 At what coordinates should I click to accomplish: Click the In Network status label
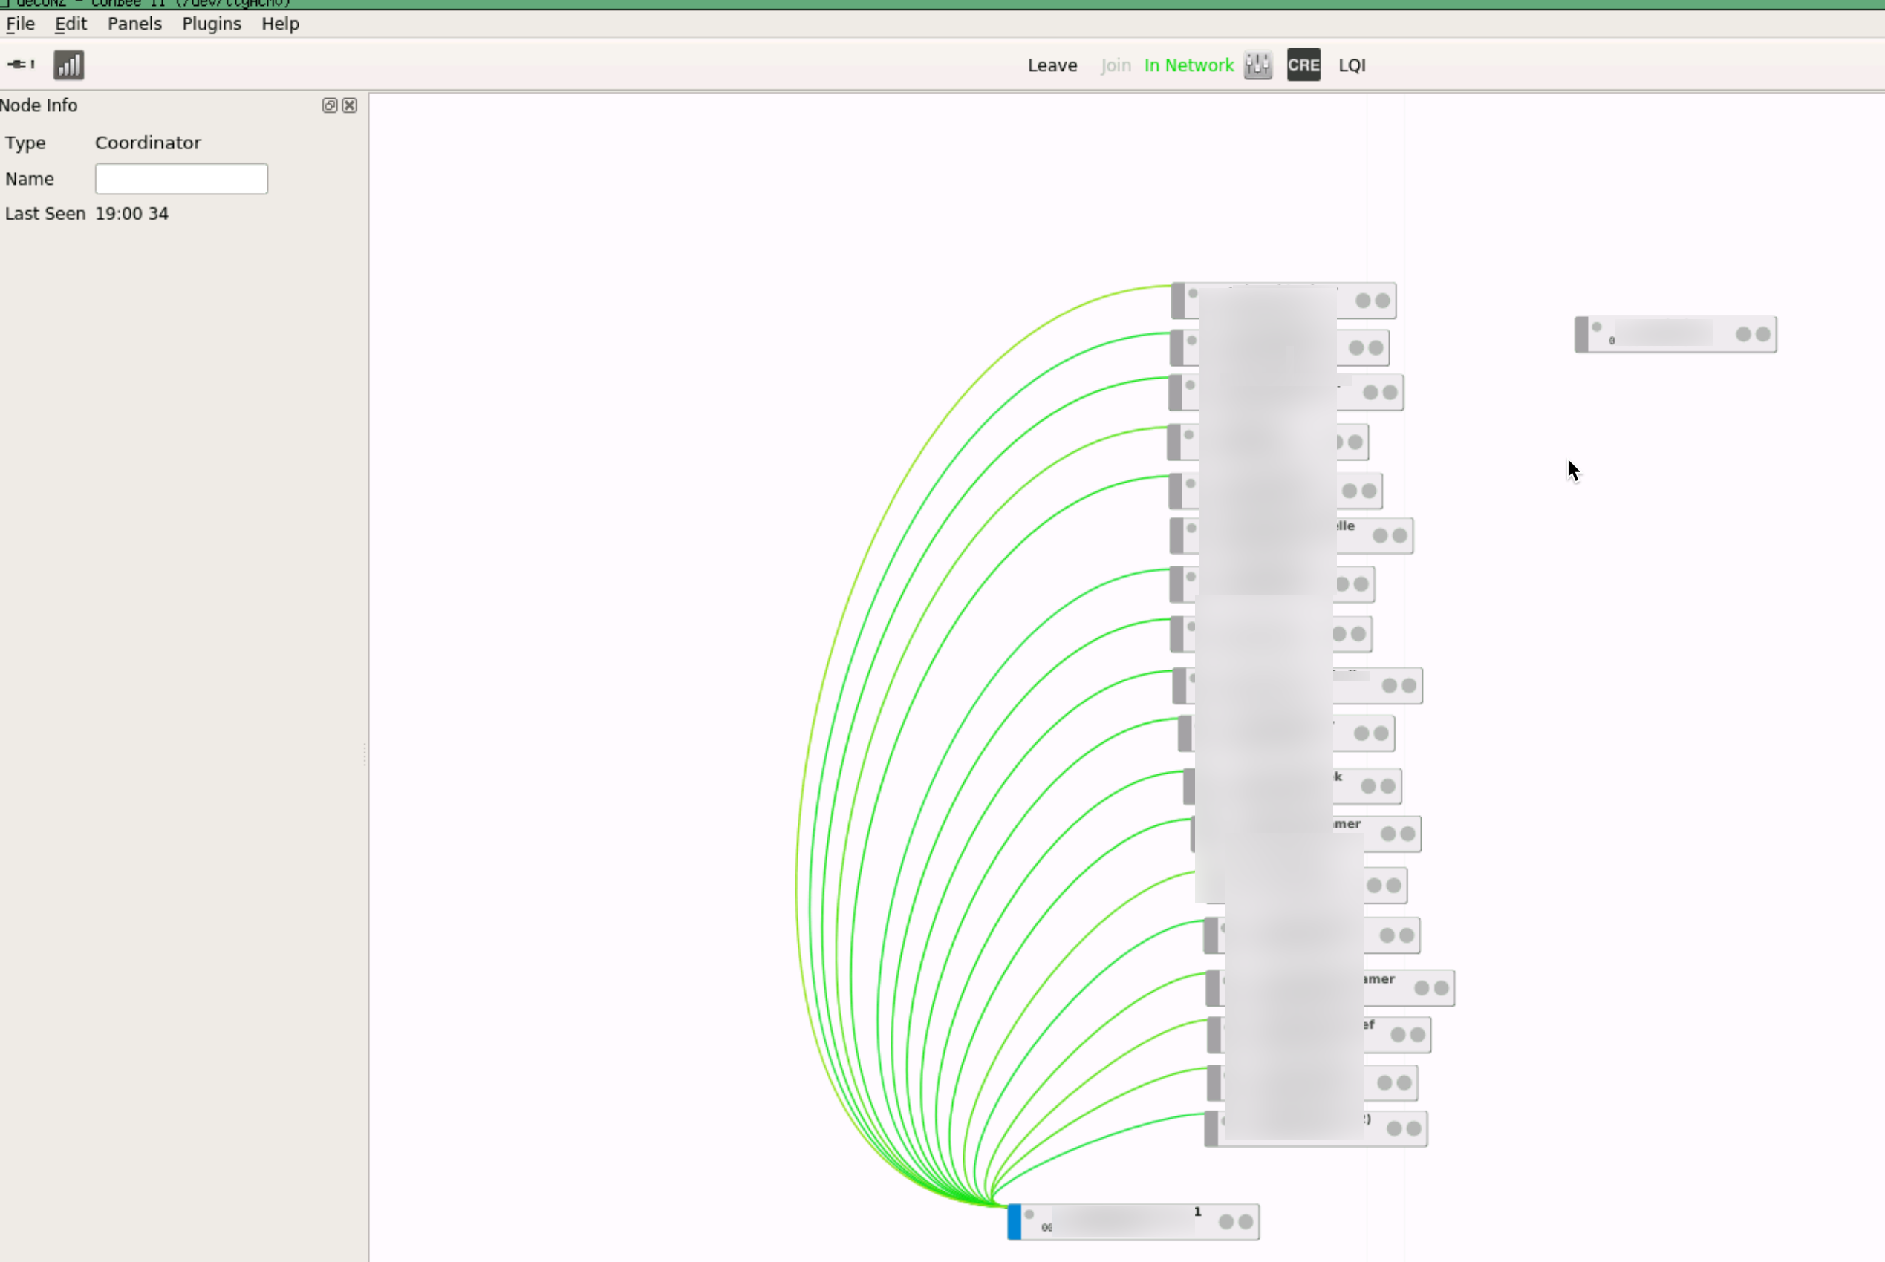[x=1188, y=65]
